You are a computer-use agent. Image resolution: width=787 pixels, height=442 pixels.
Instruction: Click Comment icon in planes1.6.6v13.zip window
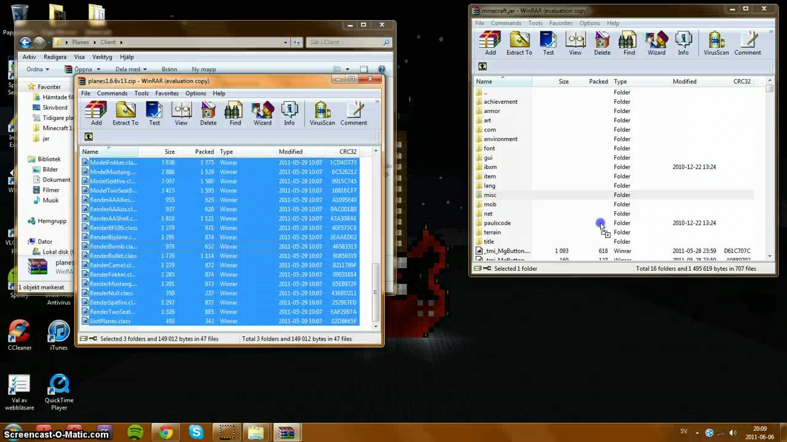354,113
